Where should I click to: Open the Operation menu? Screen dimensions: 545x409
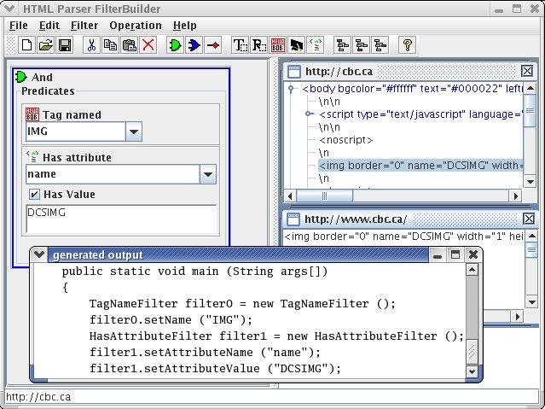(136, 26)
